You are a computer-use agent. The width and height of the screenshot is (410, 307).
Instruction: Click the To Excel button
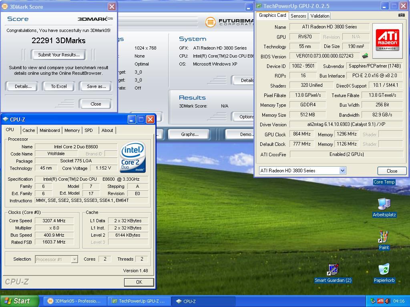(59, 86)
